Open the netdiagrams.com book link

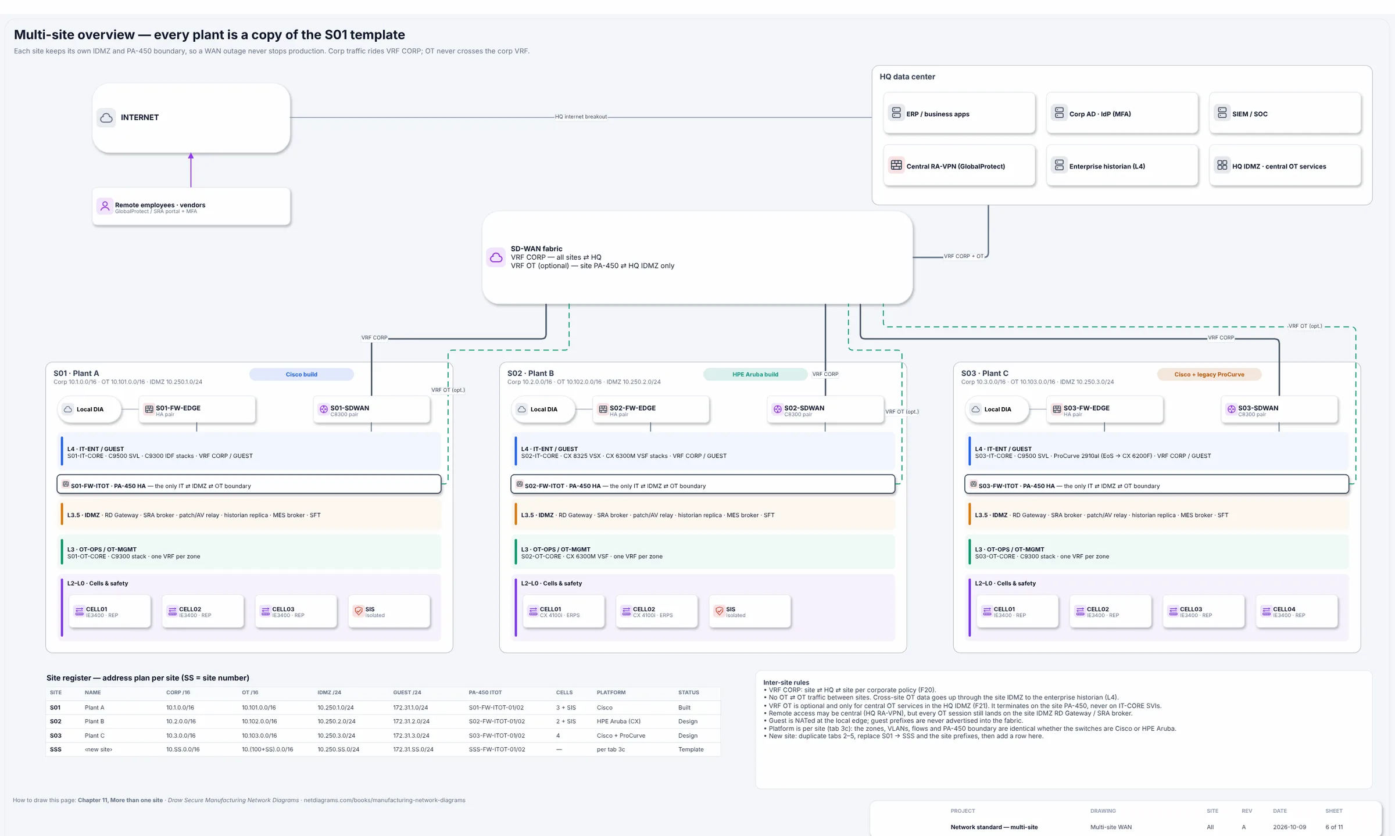click(x=384, y=800)
